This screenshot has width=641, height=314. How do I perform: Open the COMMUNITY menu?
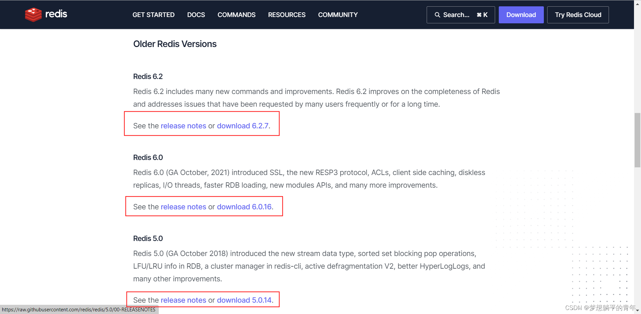click(x=338, y=15)
